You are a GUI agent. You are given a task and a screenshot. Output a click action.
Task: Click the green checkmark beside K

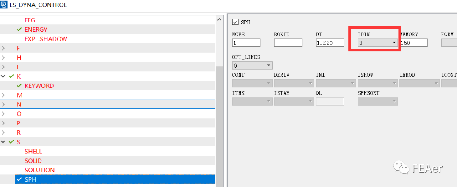coord(11,76)
